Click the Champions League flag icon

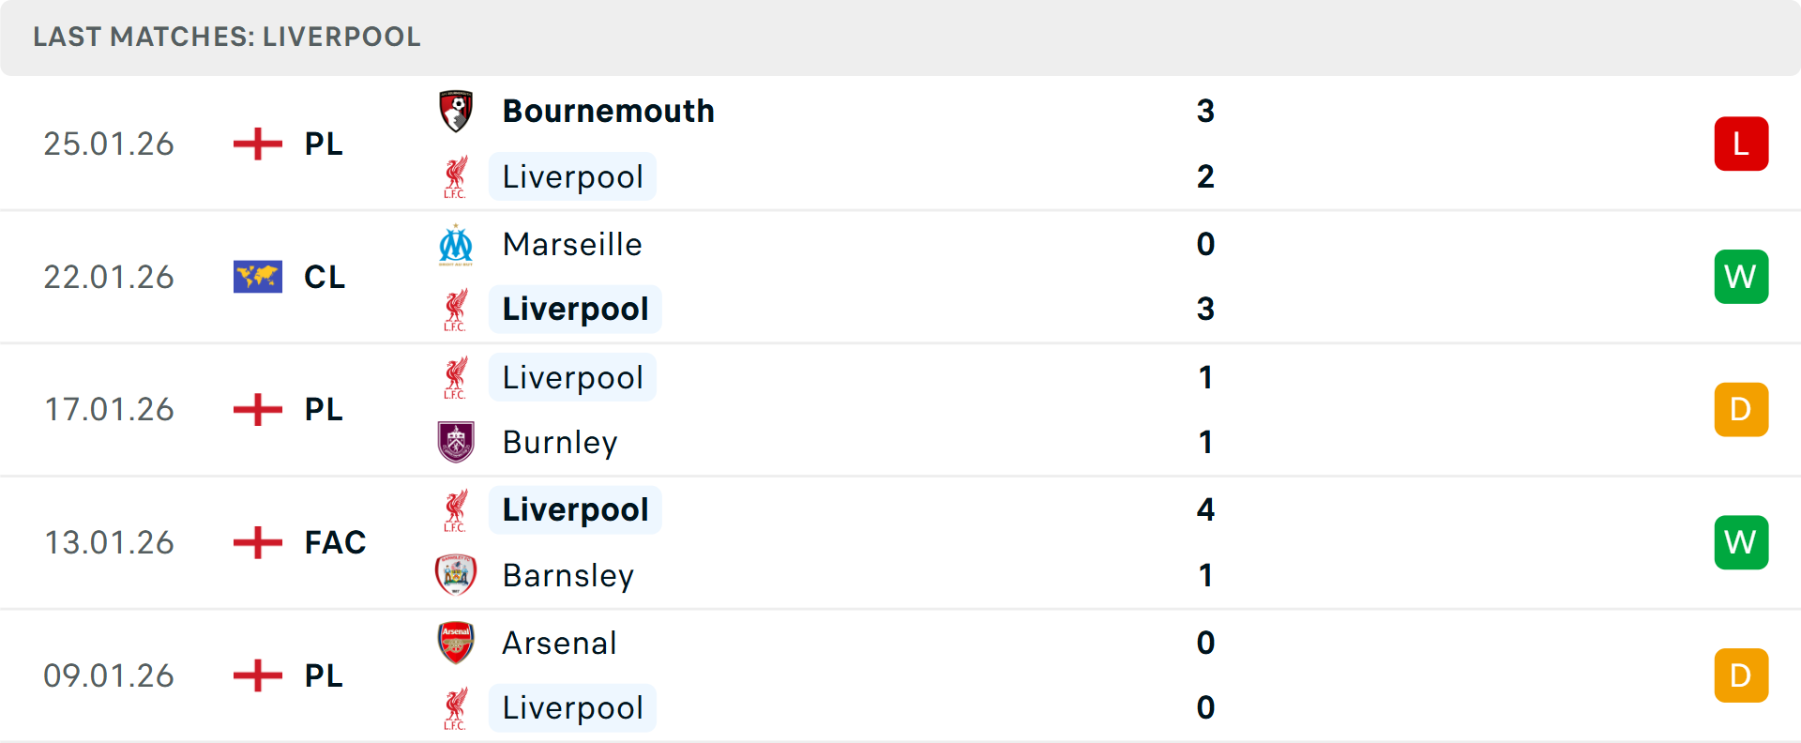click(x=258, y=277)
